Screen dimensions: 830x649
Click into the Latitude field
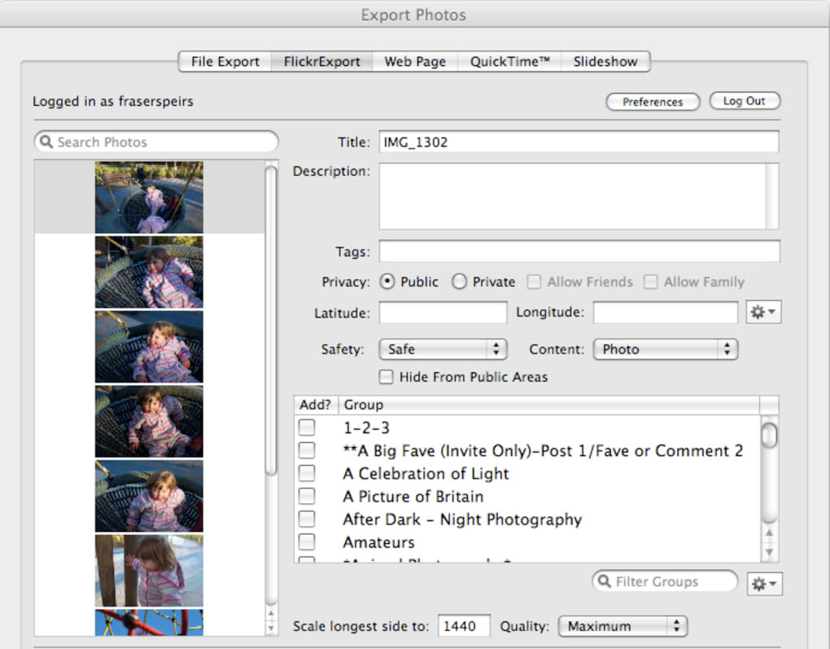click(x=443, y=313)
